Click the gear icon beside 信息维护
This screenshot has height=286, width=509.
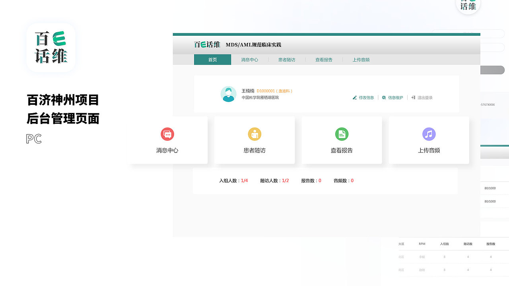pos(384,98)
